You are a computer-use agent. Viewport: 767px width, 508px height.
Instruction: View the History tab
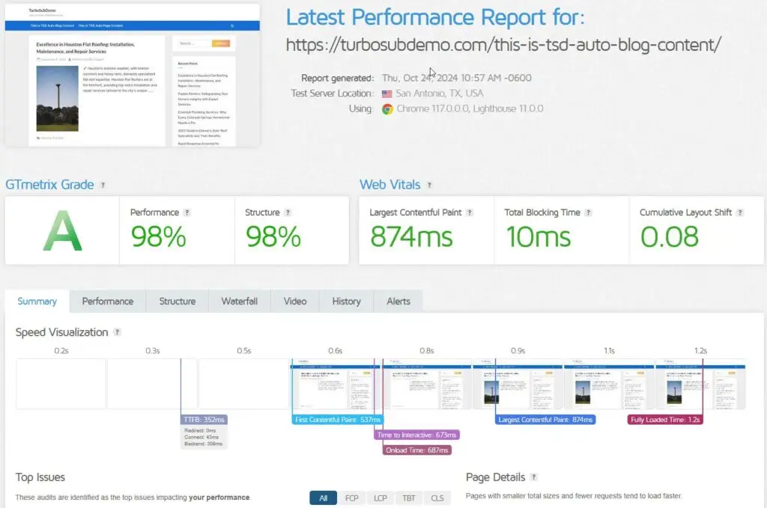(346, 302)
